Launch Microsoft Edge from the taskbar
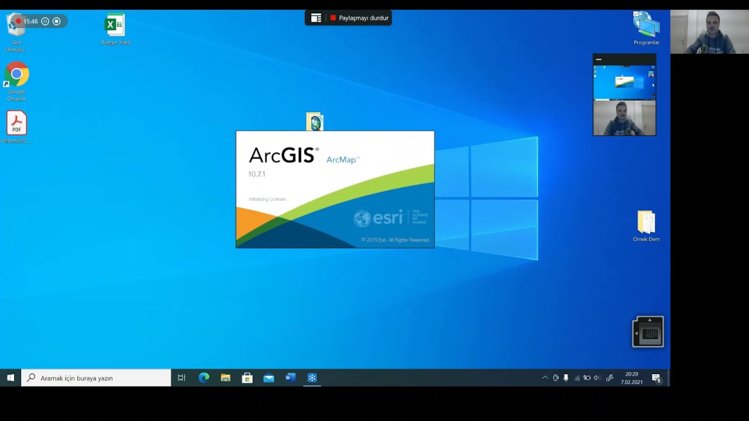This screenshot has width=749, height=421. (204, 378)
